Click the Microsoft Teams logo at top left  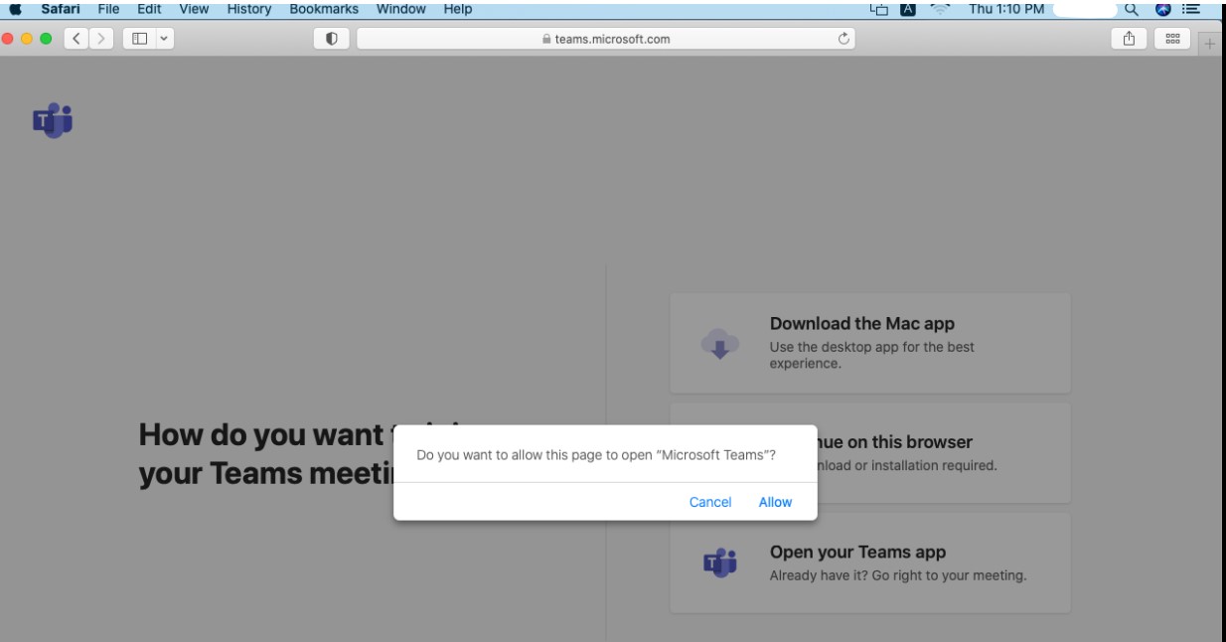53,120
